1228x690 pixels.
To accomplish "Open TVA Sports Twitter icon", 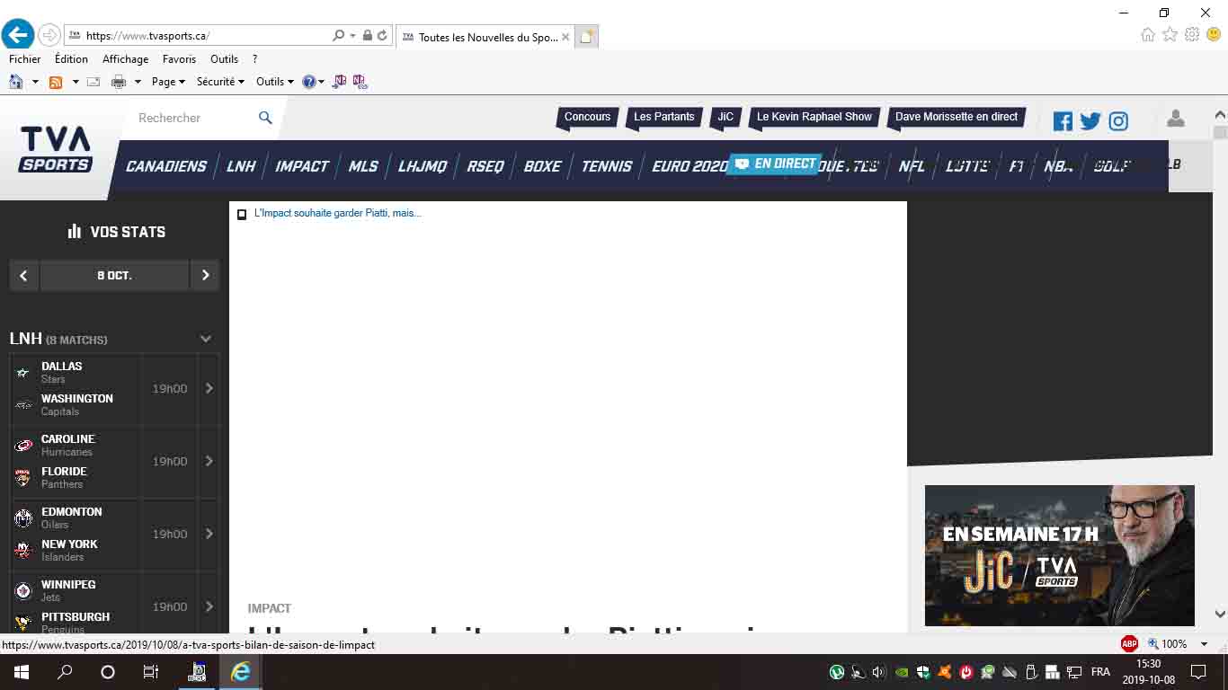I will pyautogui.click(x=1090, y=121).
